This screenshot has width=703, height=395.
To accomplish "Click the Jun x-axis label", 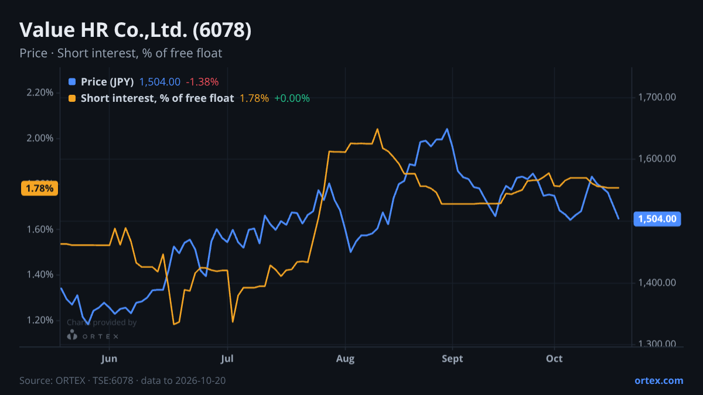I will coord(109,358).
